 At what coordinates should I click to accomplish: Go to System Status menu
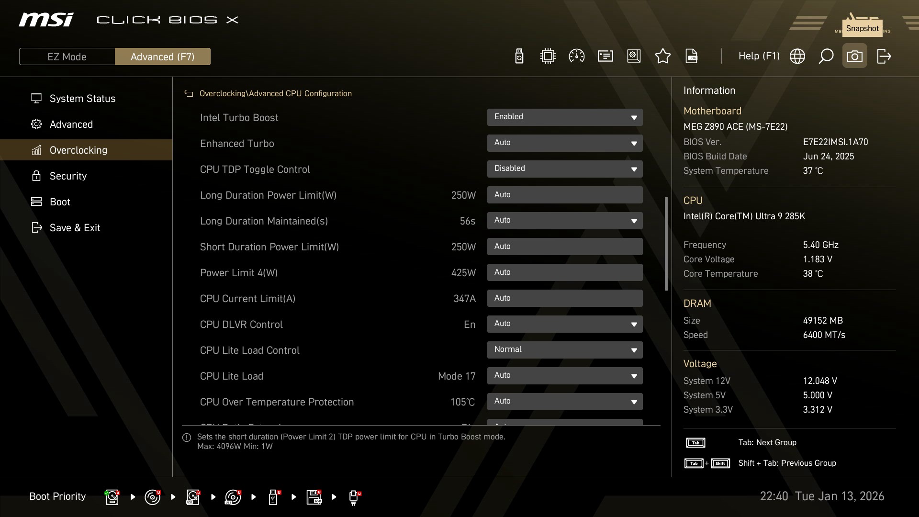pyautogui.click(x=82, y=98)
